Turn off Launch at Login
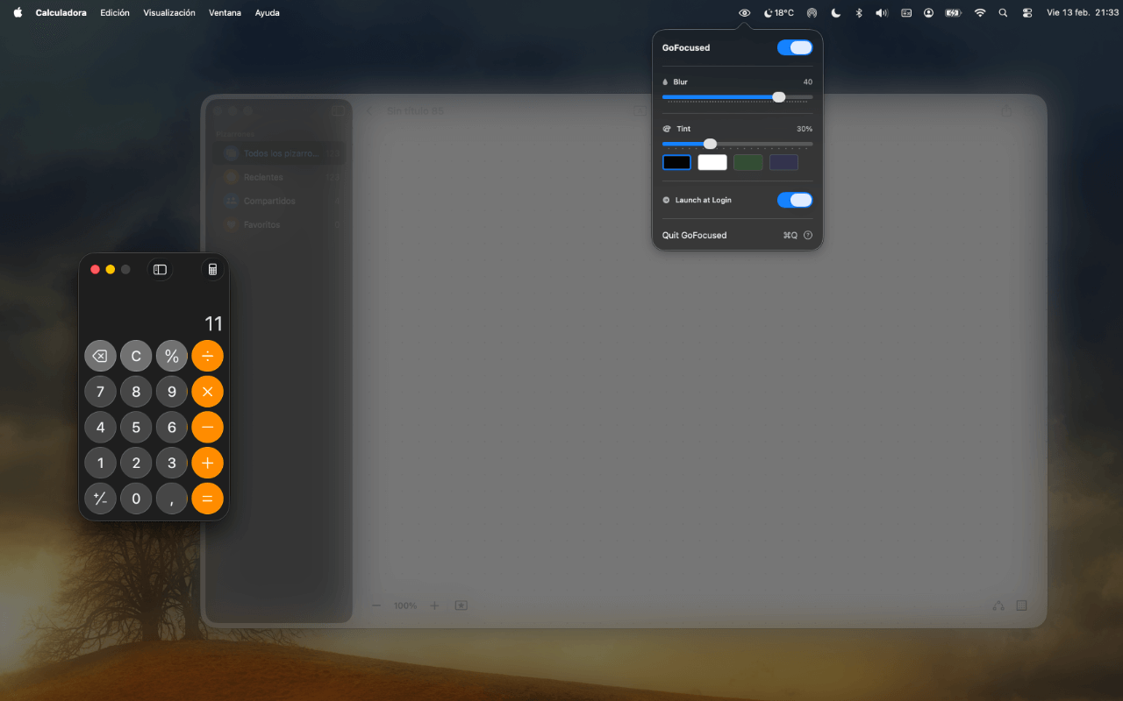This screenshot has width=1123, height=701. click(794, 200)
